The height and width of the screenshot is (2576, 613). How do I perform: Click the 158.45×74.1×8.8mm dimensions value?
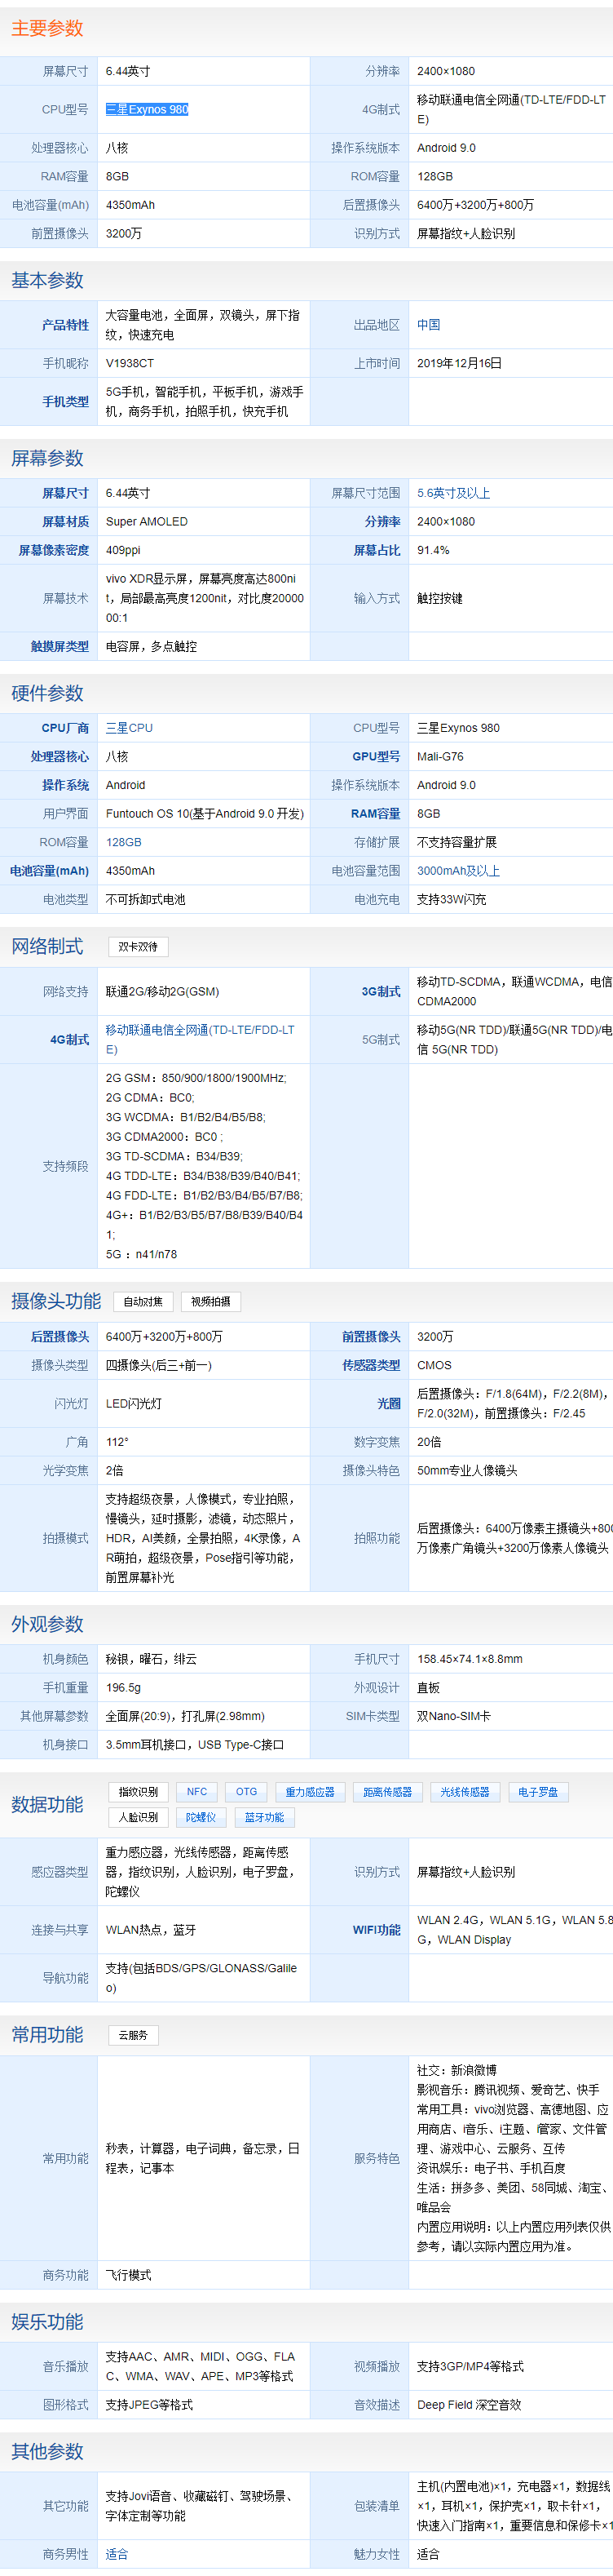[x=470, y=1659]
